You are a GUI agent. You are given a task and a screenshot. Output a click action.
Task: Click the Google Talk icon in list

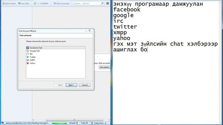coord(28,51)
